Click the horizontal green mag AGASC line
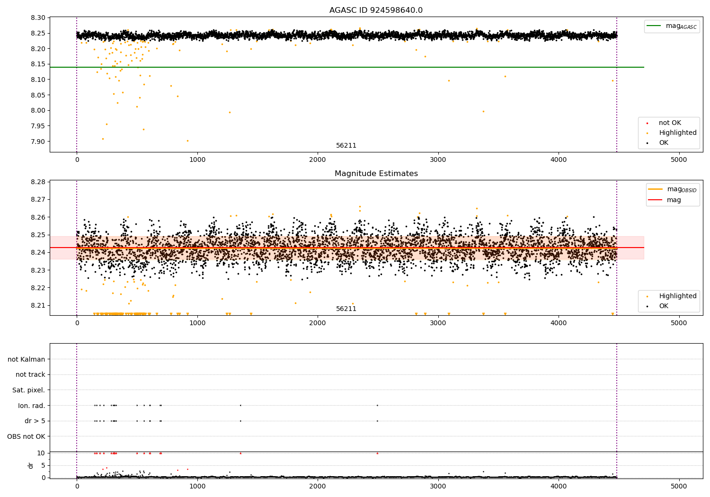The height and width of the screenshot is (497, 710). 347,67
